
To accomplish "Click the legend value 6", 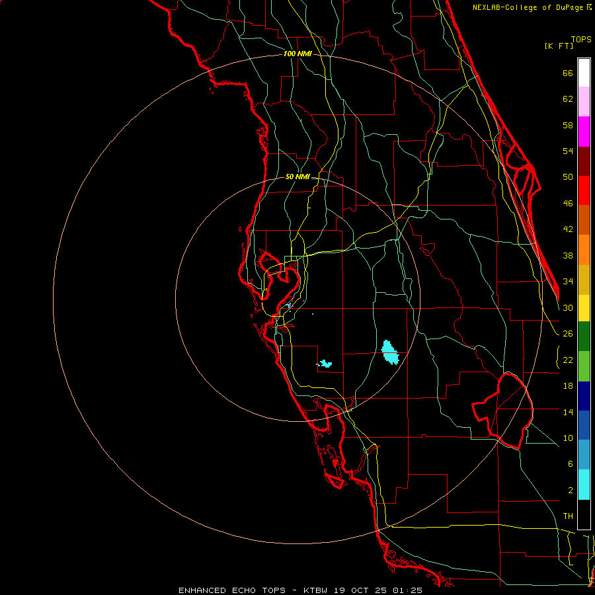I will point(570,463).
